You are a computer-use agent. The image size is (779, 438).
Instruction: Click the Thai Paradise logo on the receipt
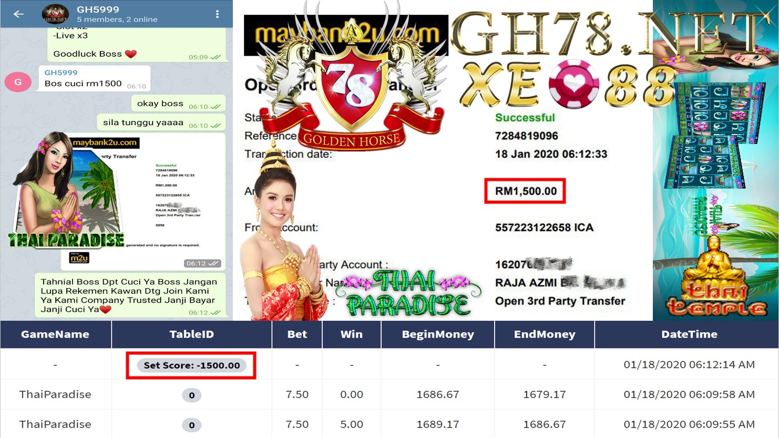point(409,292)
